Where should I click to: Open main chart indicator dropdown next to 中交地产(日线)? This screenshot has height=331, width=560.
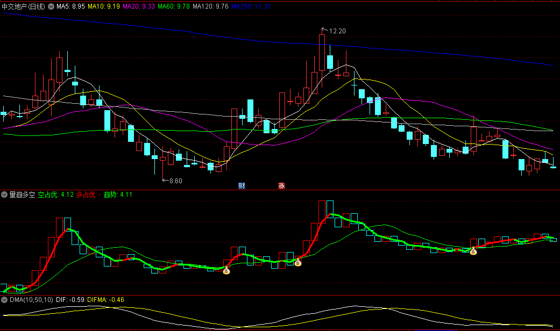[51, 6]
